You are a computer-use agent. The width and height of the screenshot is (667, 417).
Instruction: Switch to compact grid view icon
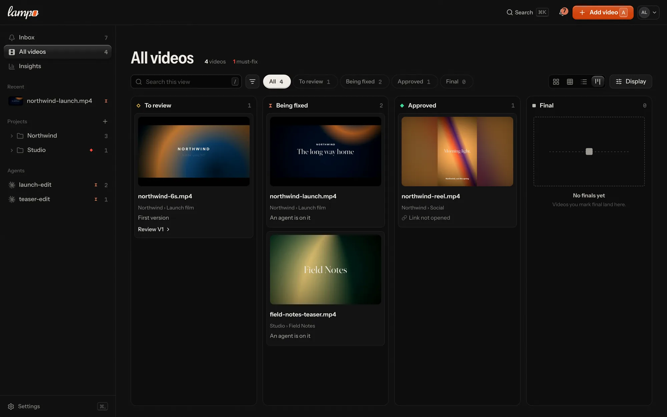point(570,81)
